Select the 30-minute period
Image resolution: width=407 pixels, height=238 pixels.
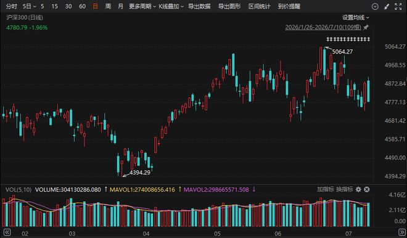(x=68, y=7)
